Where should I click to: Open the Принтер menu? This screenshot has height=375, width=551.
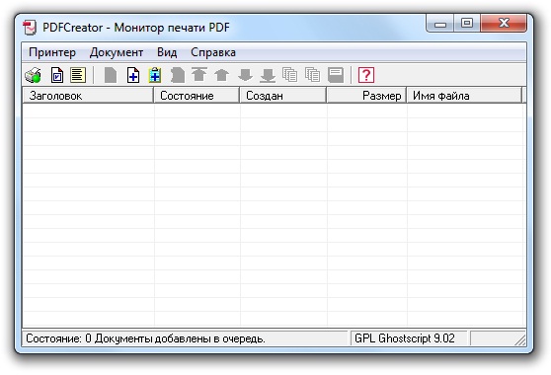point(52,52)
